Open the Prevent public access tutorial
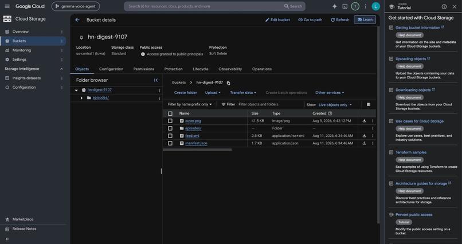462x244 pixels. pos(414,215)
